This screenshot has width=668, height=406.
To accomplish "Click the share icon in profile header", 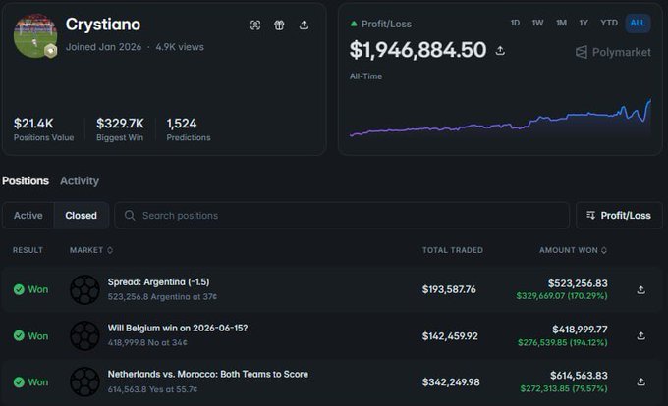I will (304, 25).
